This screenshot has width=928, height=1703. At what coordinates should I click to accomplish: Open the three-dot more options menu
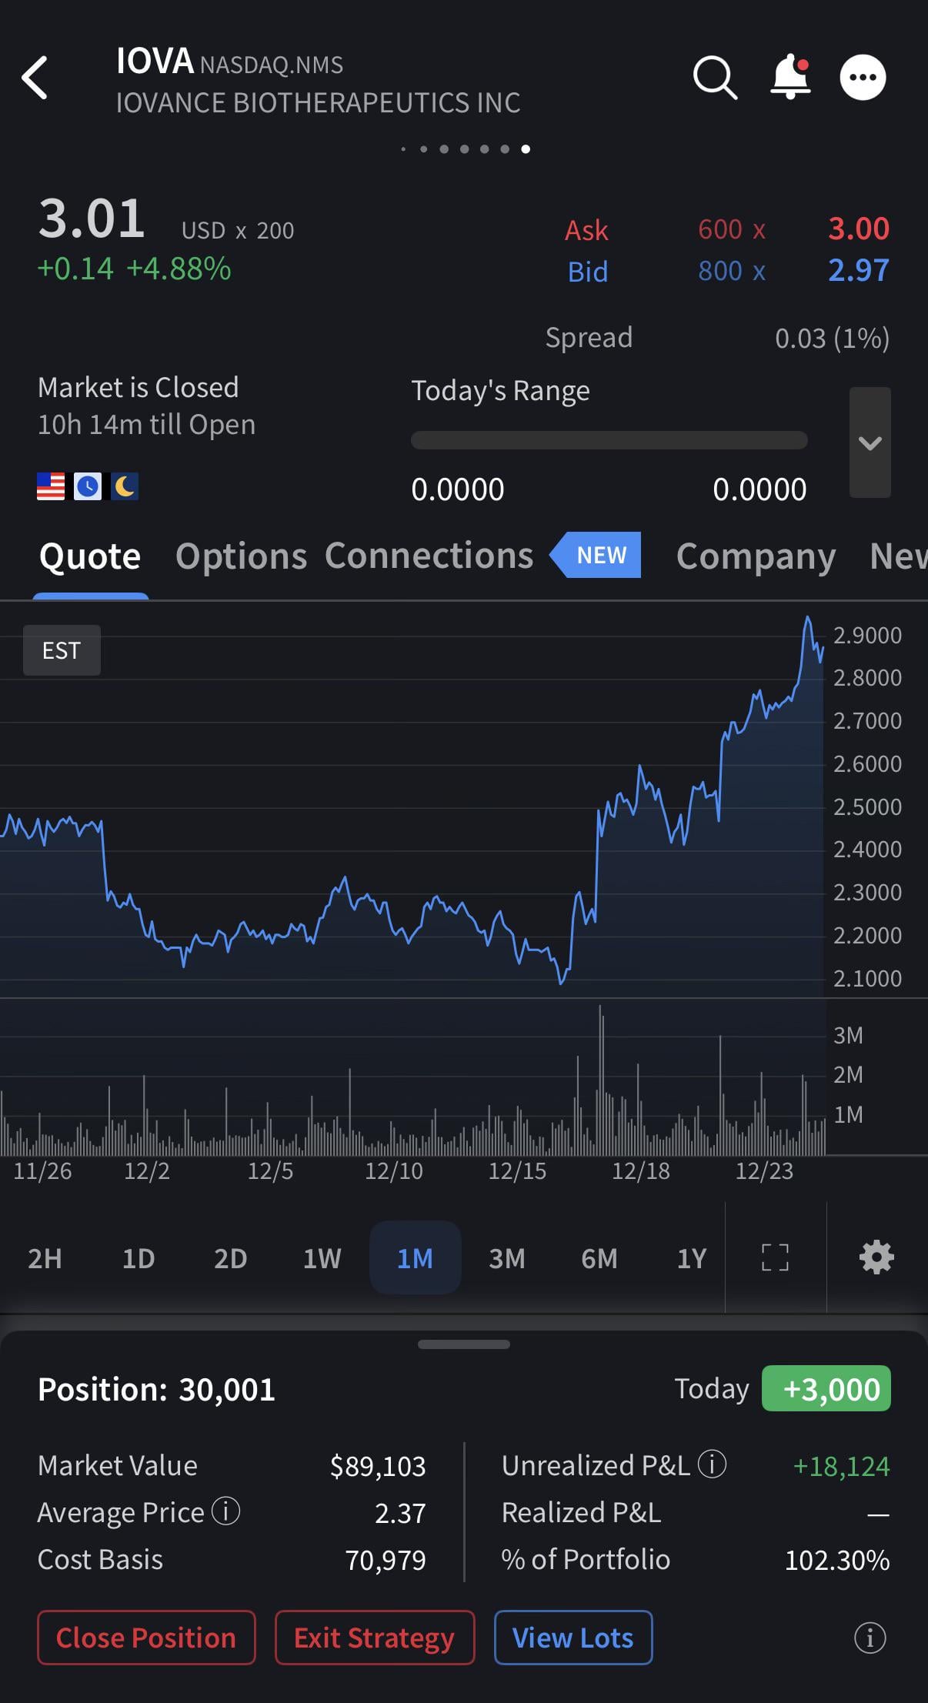pos(863,78)
